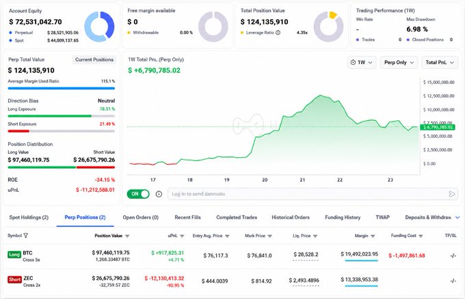Click ZEC margin $13,338,953.38

pyautogui.click(x=360, y=279)
